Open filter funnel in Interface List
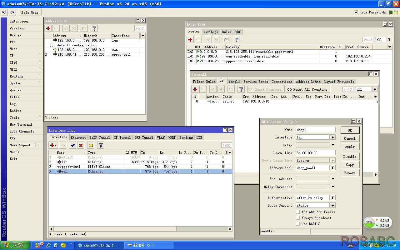400x250 pixels. pyautogui.click(x=101, y=145)
